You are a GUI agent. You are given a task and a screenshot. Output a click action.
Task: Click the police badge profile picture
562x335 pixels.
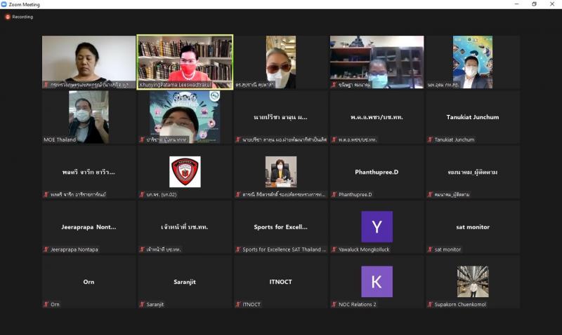[x=185, y=172]
